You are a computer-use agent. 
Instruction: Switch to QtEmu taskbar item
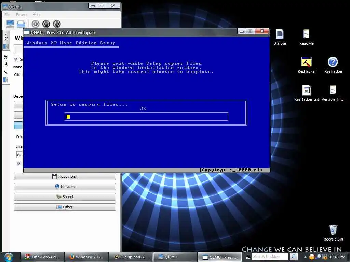pyautogui.click(x=175, y=257)
